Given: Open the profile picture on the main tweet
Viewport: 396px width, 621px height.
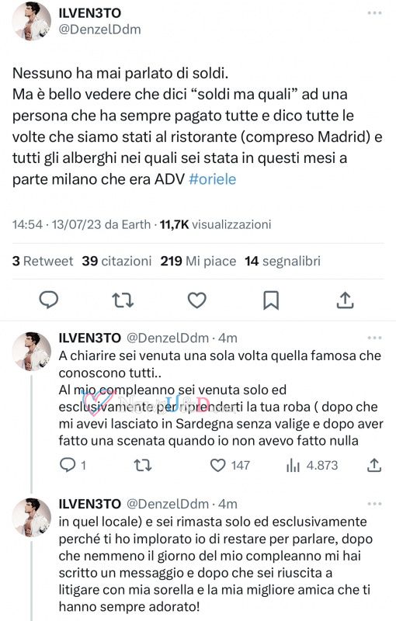Looking at the screenshot, I should tap(32, 22).
